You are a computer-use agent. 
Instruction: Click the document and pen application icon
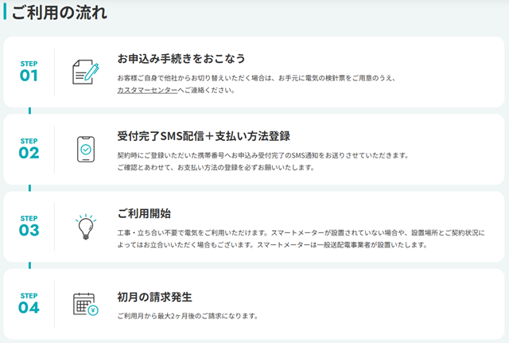point(85,72)
